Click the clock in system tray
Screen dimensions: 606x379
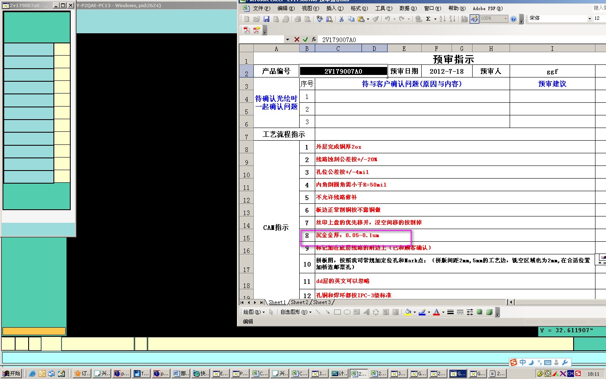[x=593, y=374]
